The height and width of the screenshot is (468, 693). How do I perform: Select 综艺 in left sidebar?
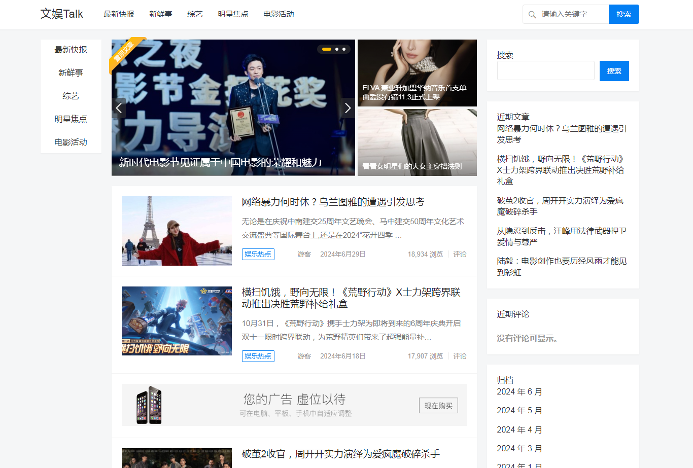tap(71, 96)
